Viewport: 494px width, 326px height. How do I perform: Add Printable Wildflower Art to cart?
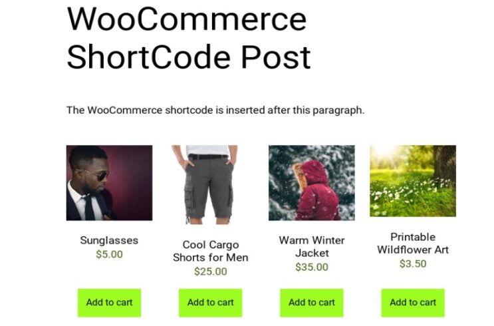(413, 303)
